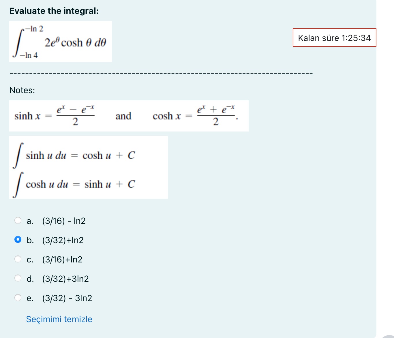Click the letter label a. next to first option

pyautogui.click(x=30, y=221)
